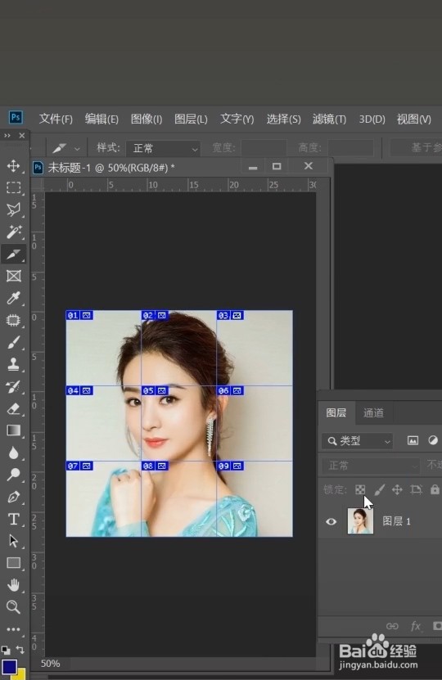Open the 类型 layer filter dropdown
This screenshot has height=680, width=442.
coord(357,441)
